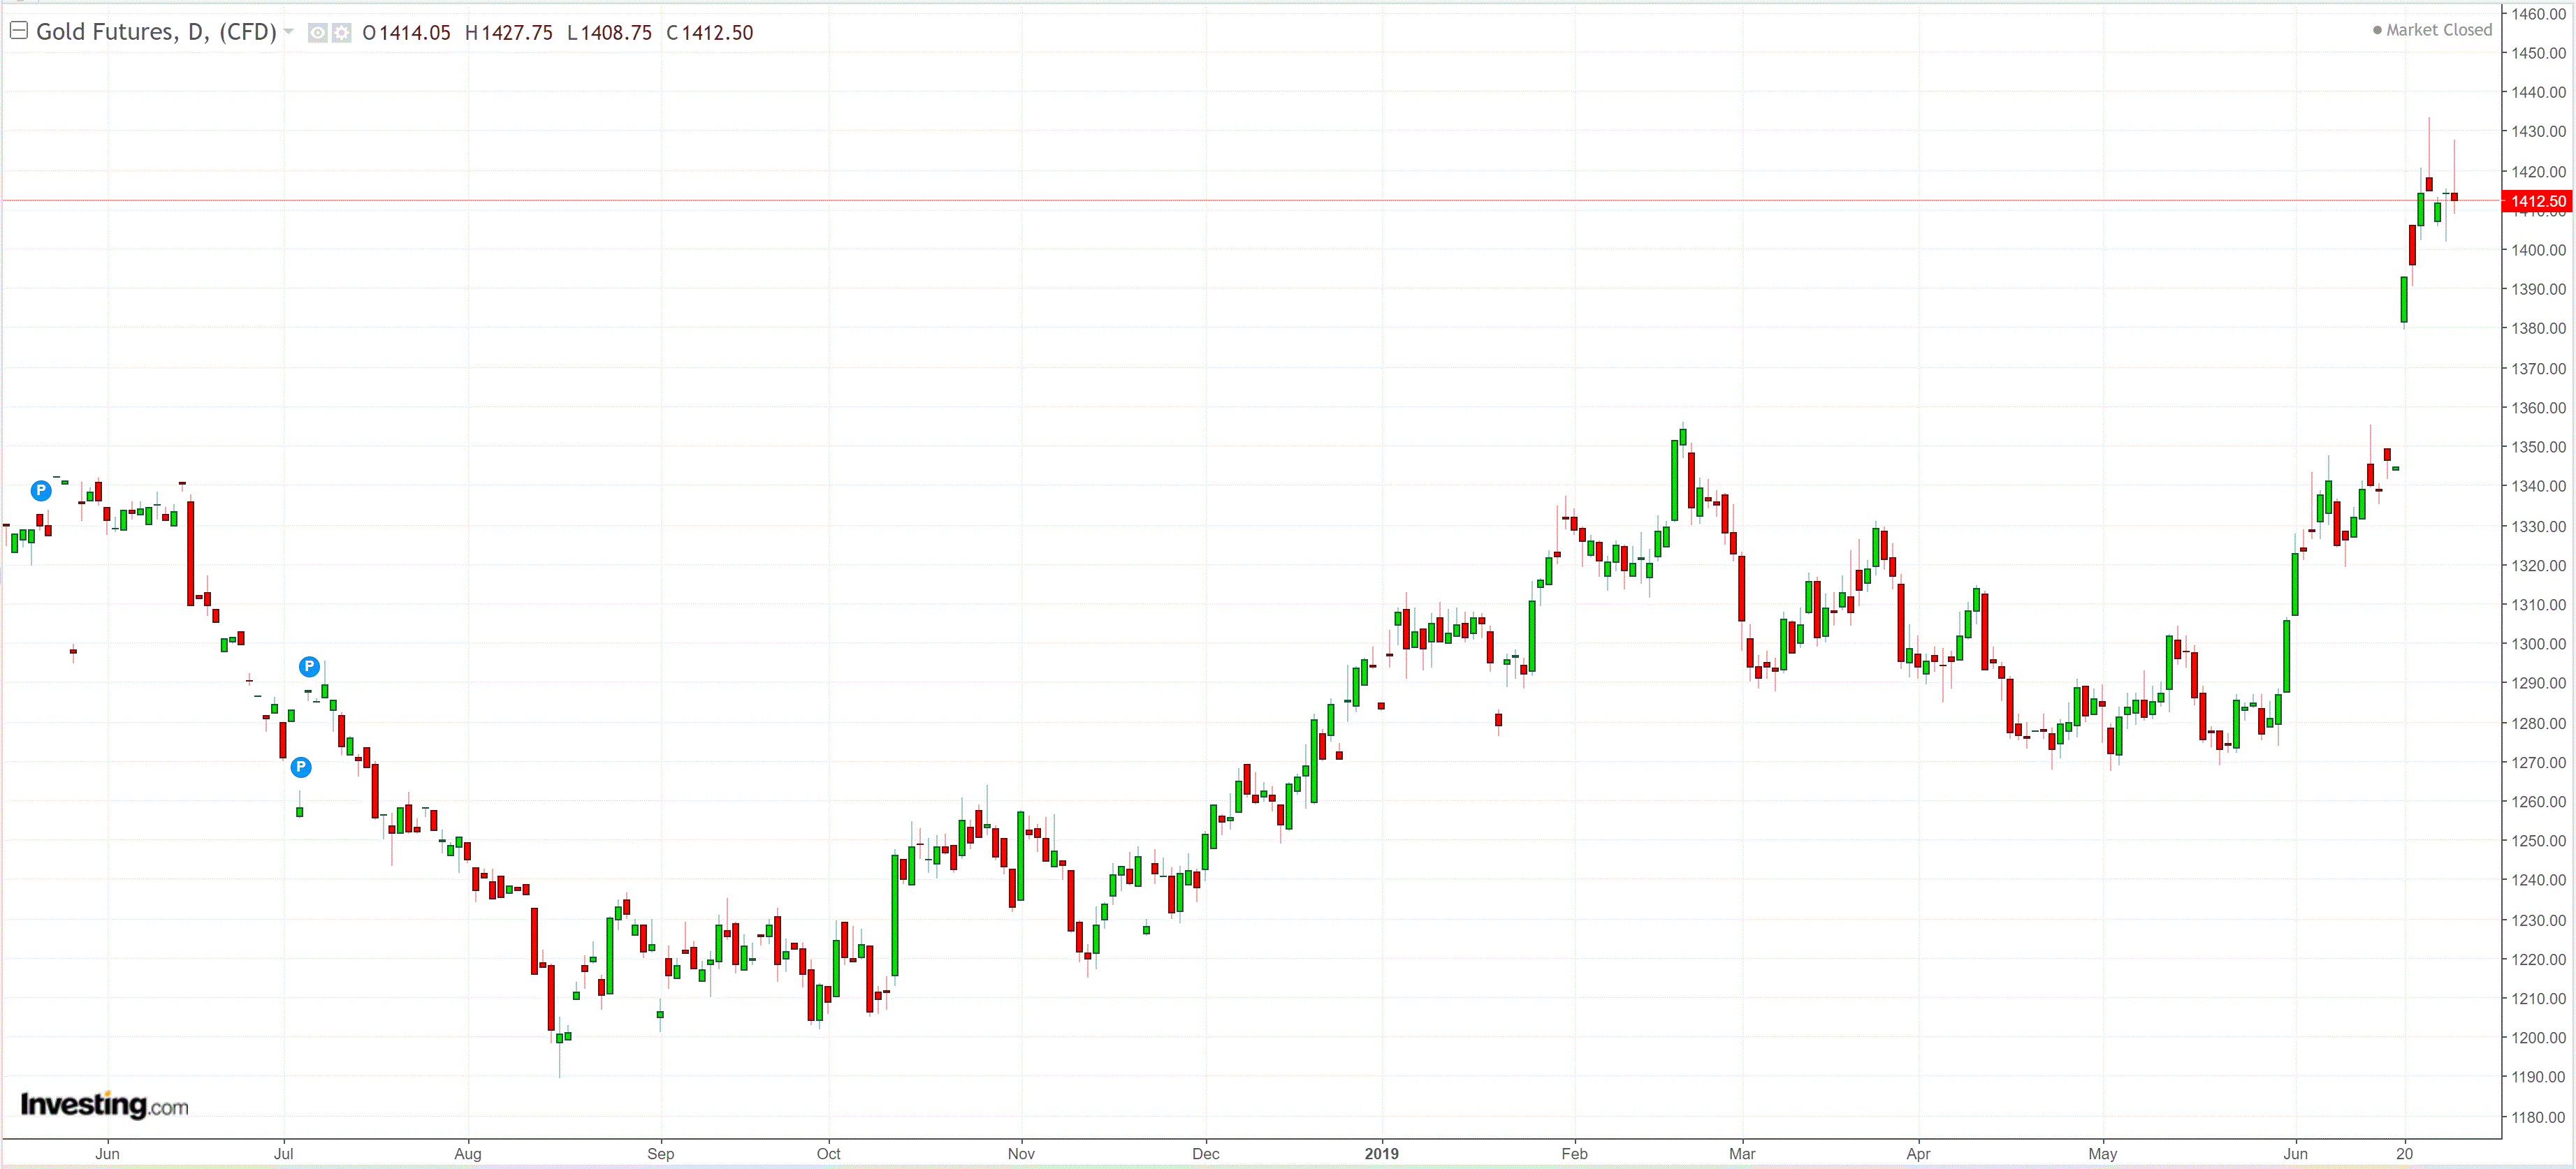The image size is (2576, 1169).
Task: Click the Sep label on time axis
Action: click(x=660, y=1153)
